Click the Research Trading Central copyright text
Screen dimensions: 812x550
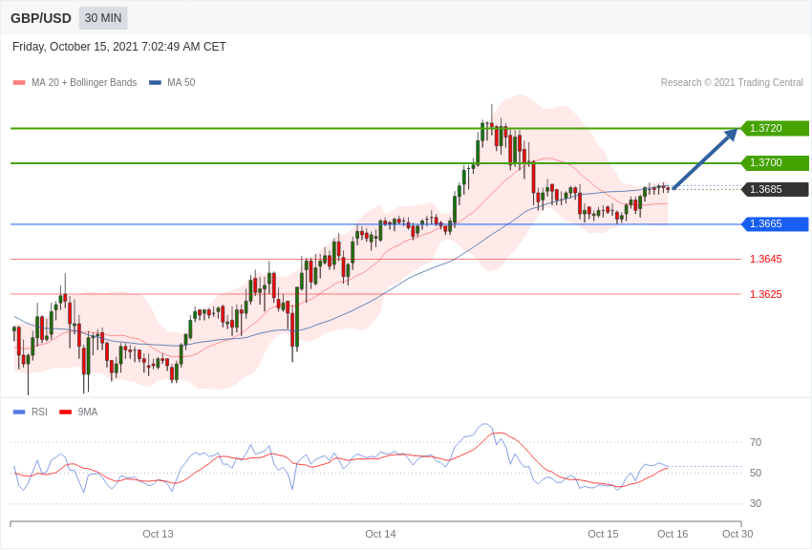[732, 83]
